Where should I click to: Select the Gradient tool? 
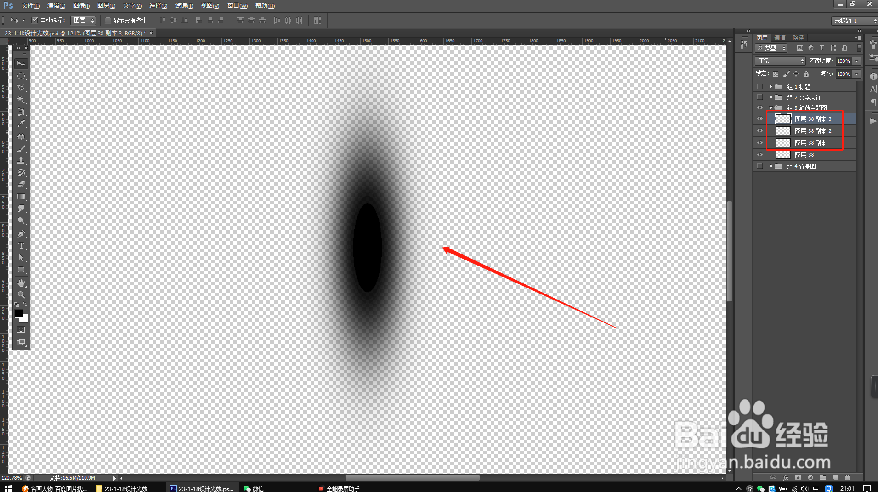pyautogui.click(x=21, y=197)
